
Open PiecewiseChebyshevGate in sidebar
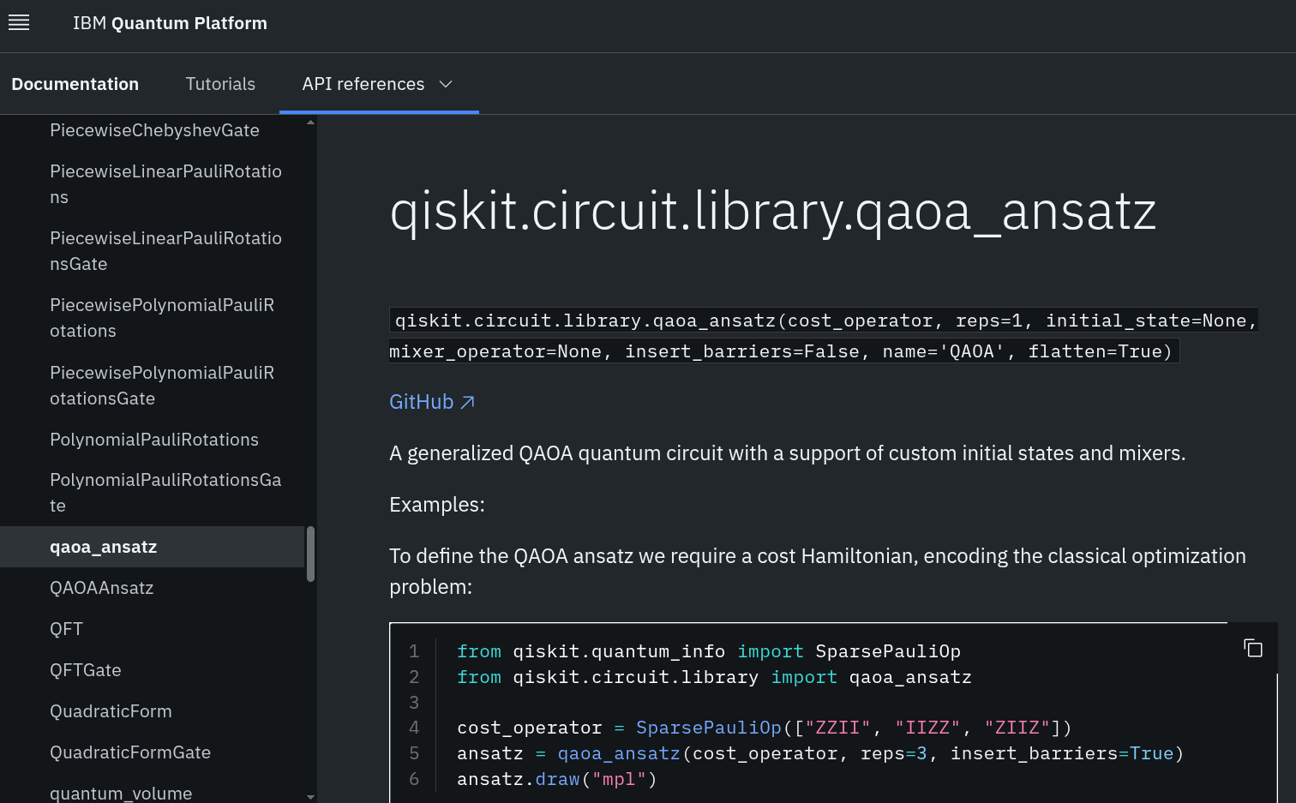coord(154,130)
